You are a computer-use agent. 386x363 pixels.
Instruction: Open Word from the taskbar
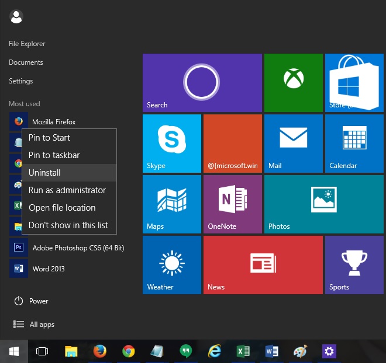click(272, 351)
